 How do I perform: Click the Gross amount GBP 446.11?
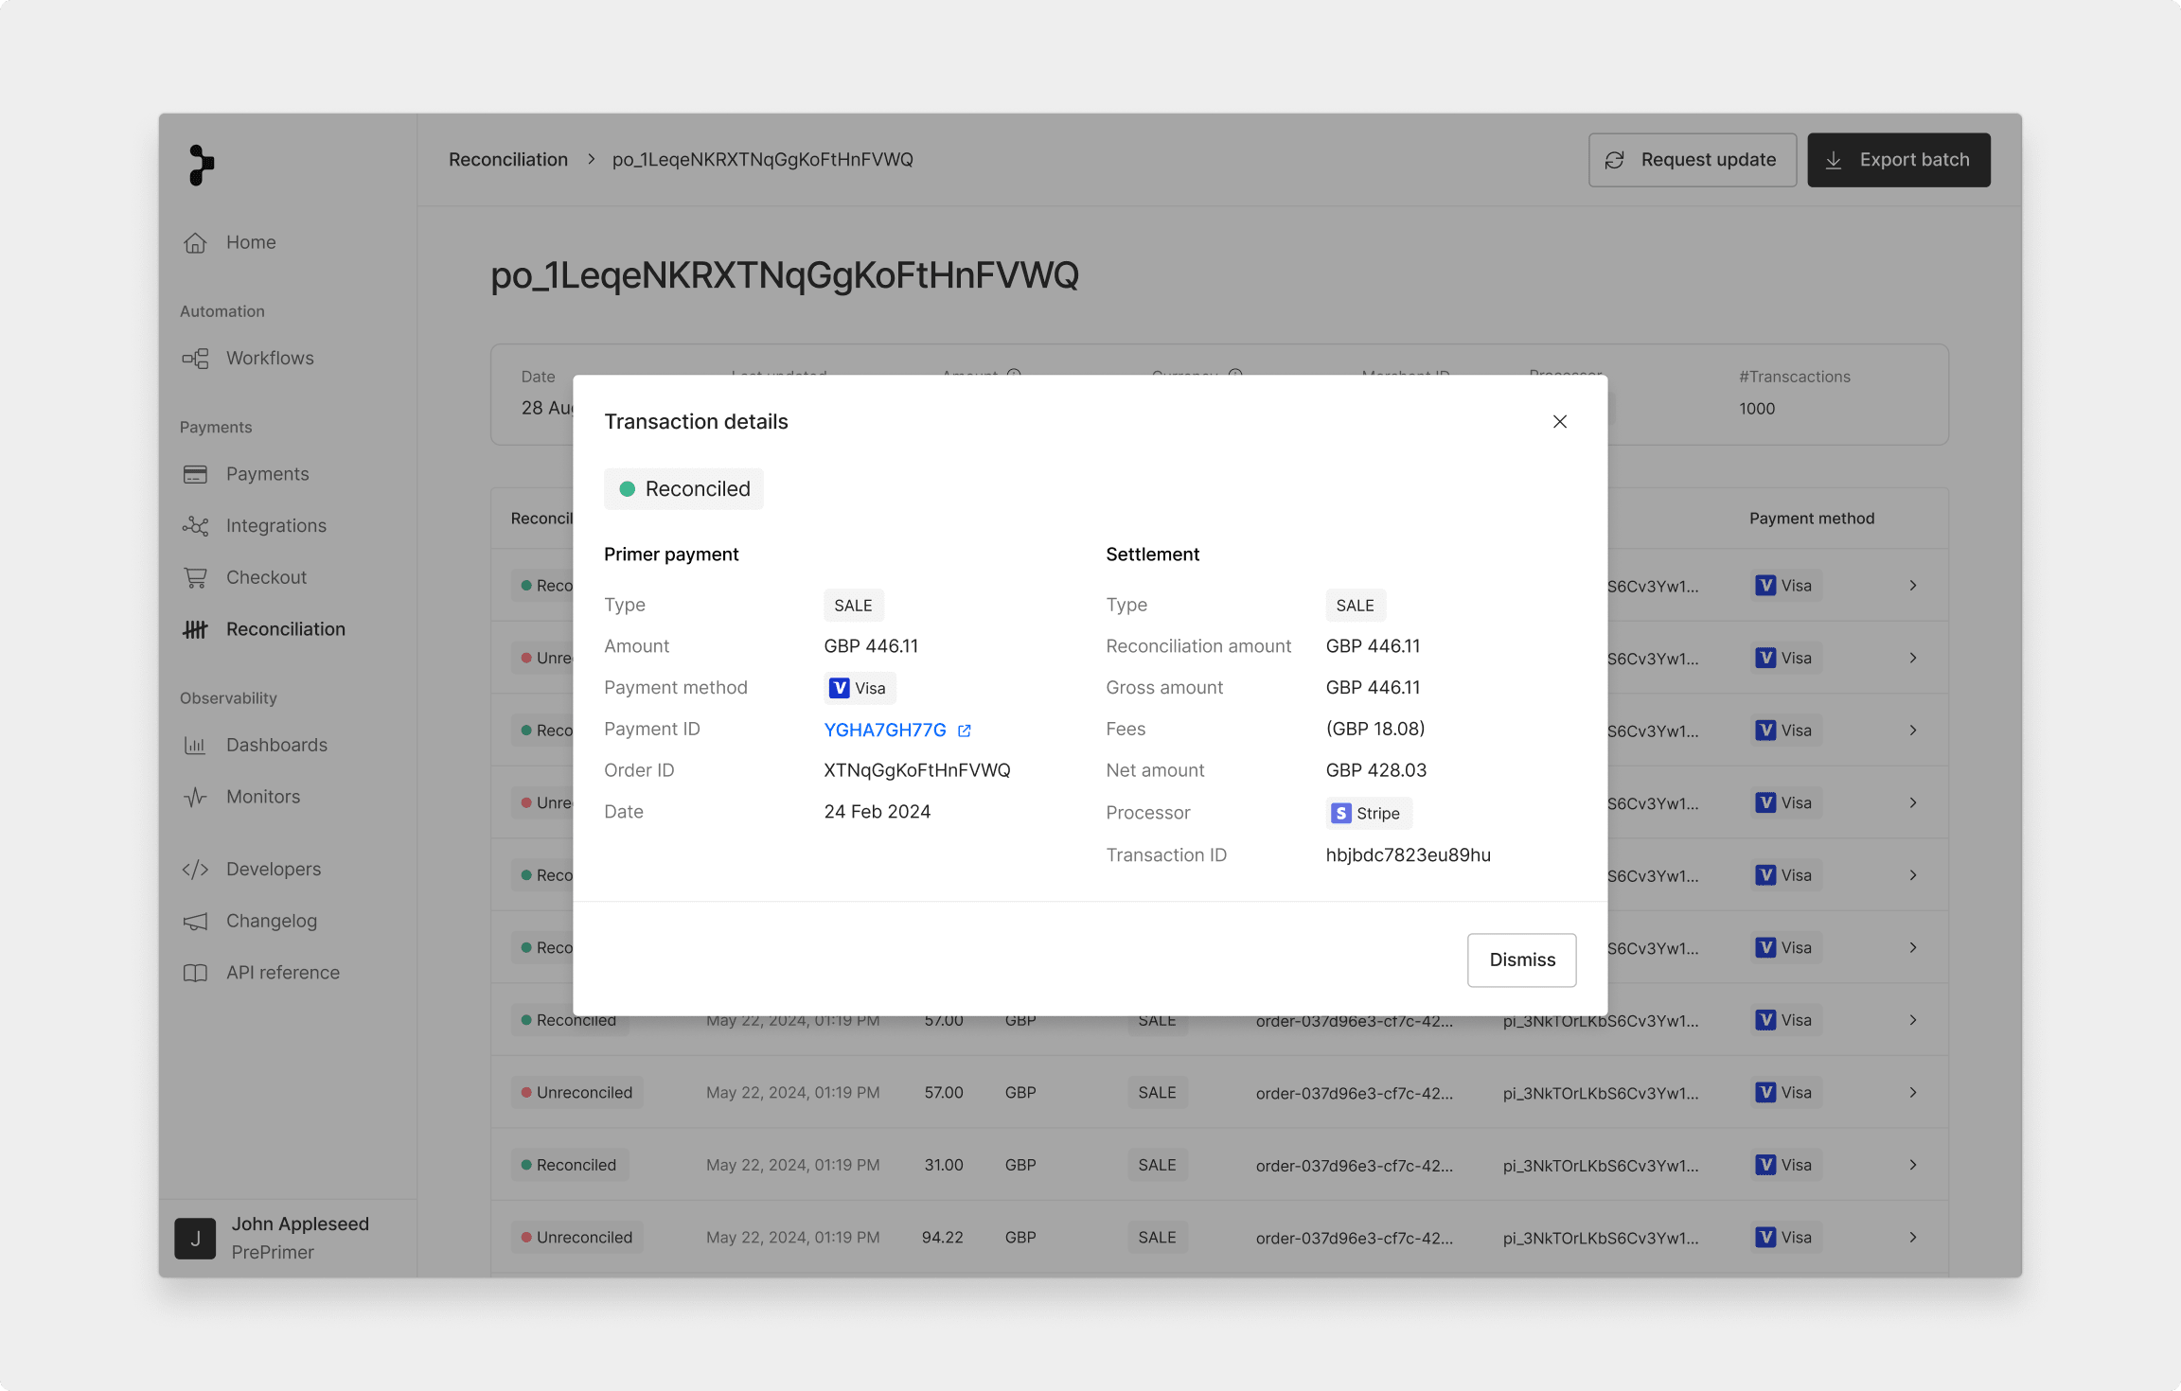pos(1373,688)
